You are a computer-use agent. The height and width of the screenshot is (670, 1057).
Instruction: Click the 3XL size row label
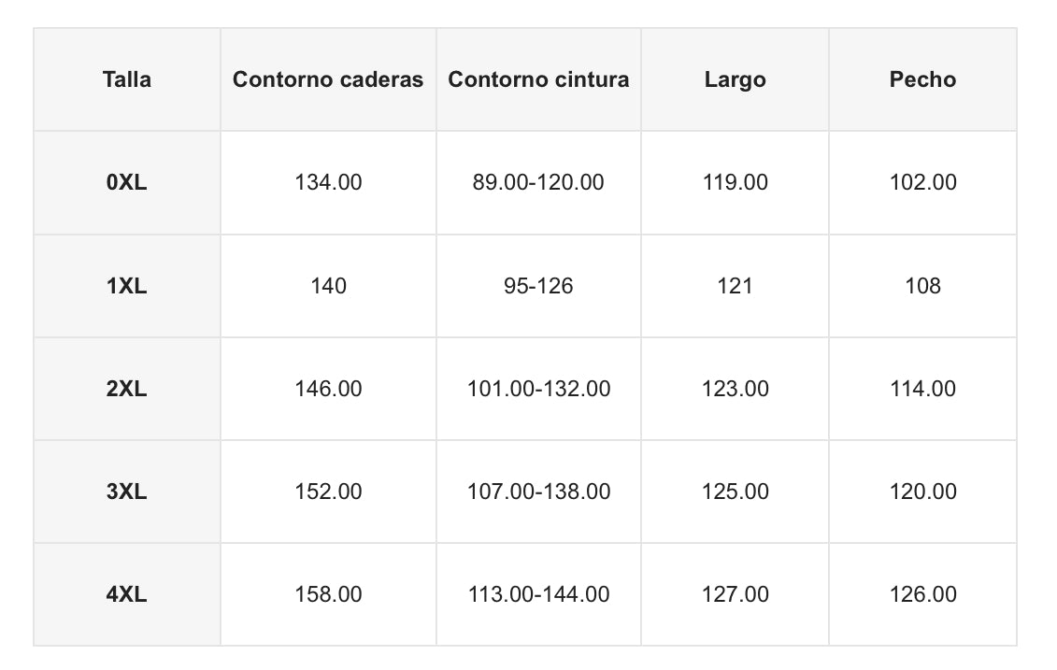click(127, 492)
